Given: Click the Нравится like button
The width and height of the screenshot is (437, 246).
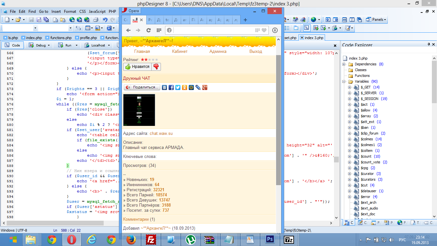Looking at the screenshot, I should [138, 67].
